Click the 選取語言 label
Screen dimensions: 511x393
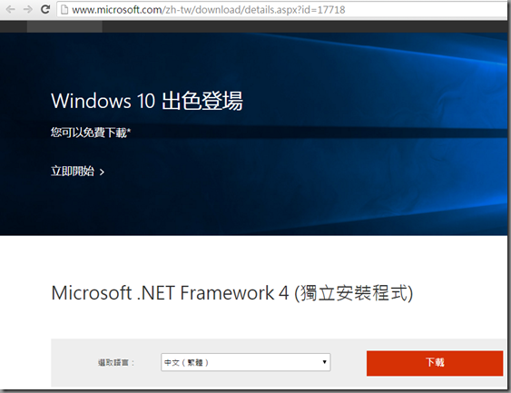coord(116,362)
